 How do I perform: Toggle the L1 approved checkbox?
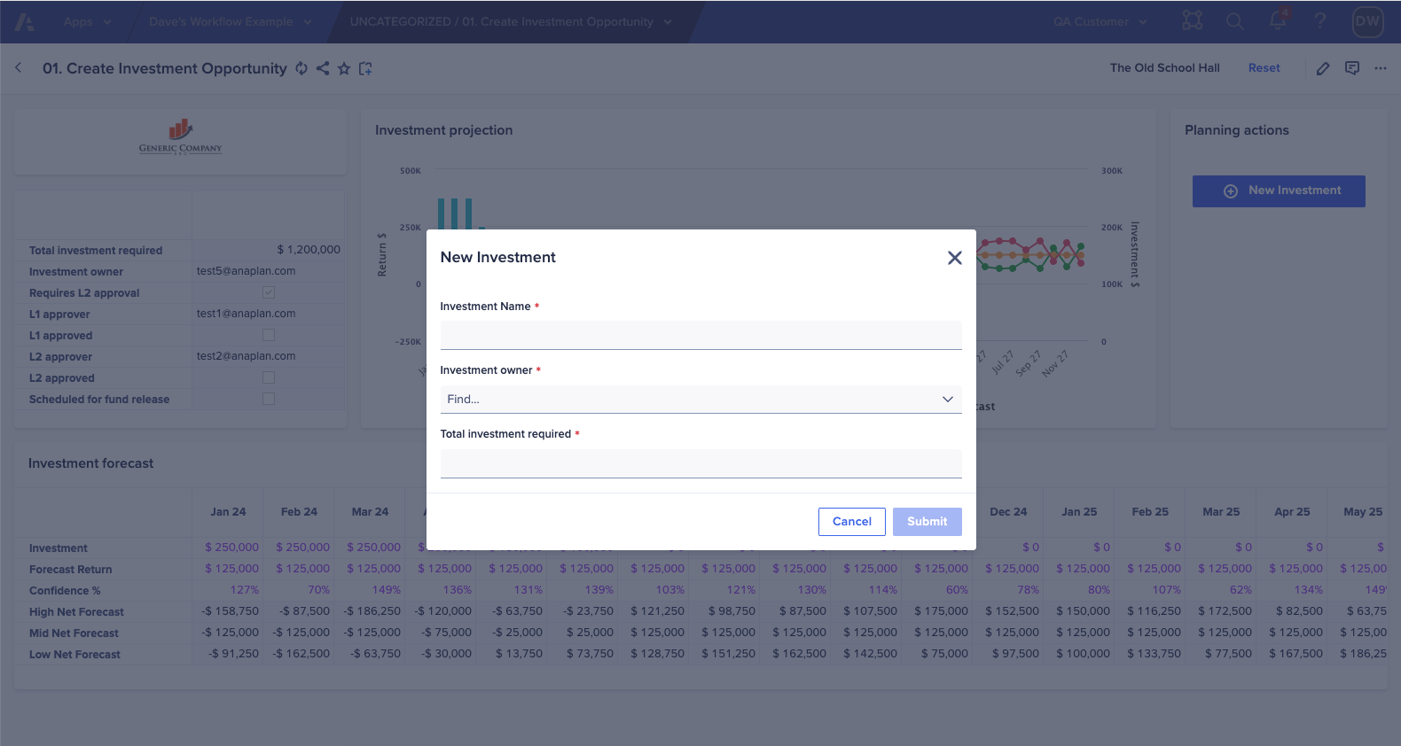[x=269, y=335]
